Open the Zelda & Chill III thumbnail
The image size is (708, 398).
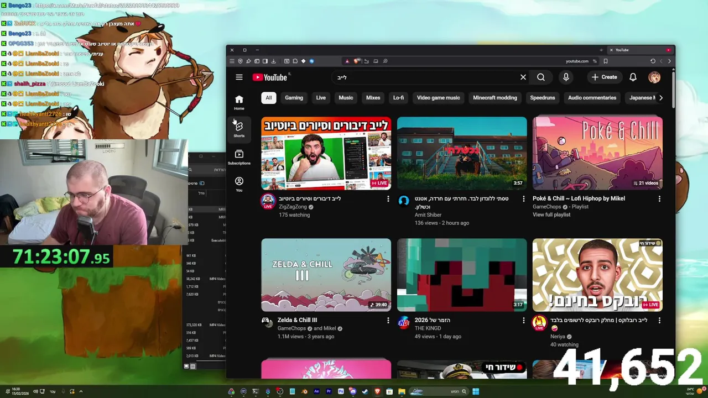[x=326, y=275]
